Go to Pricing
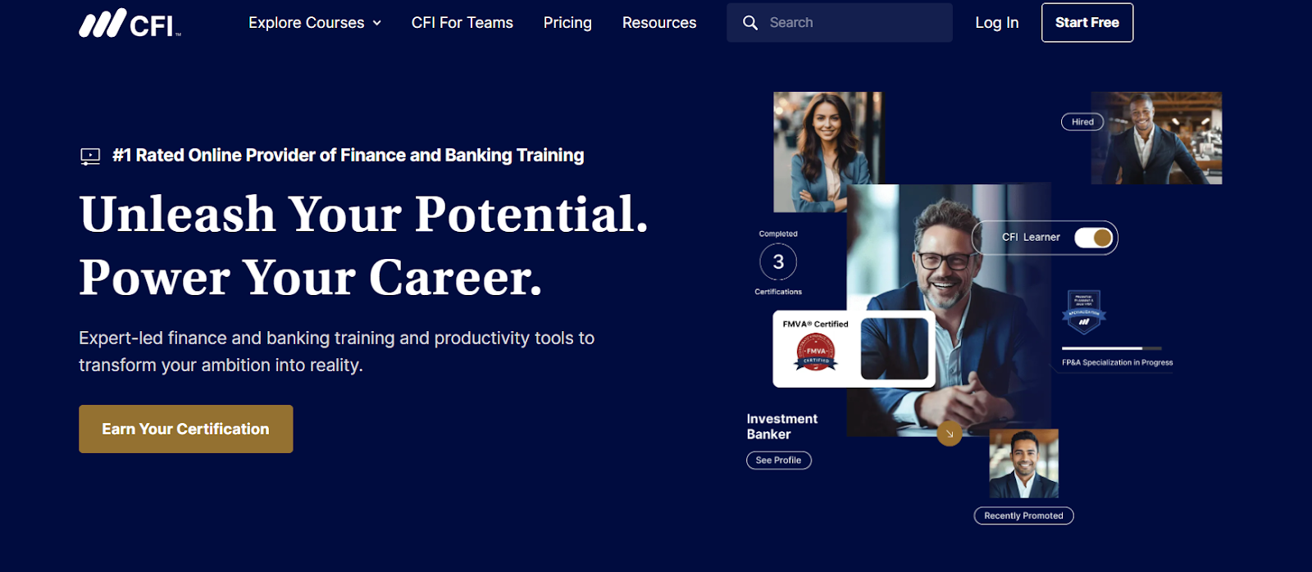The width and height of the screenshot is (1312, 572). [567, 23]
